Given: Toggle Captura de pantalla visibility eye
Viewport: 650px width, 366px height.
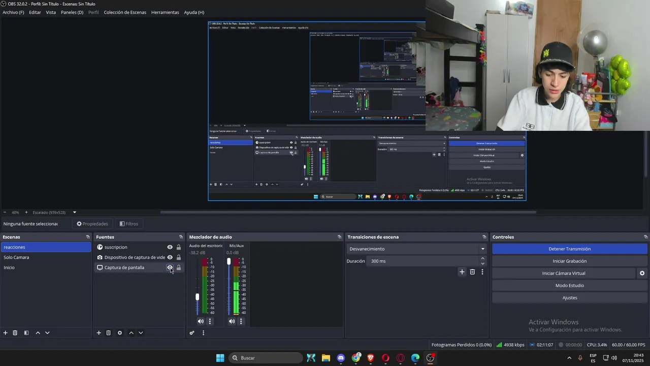Looking at the screenshot, I should pos(170,267).
